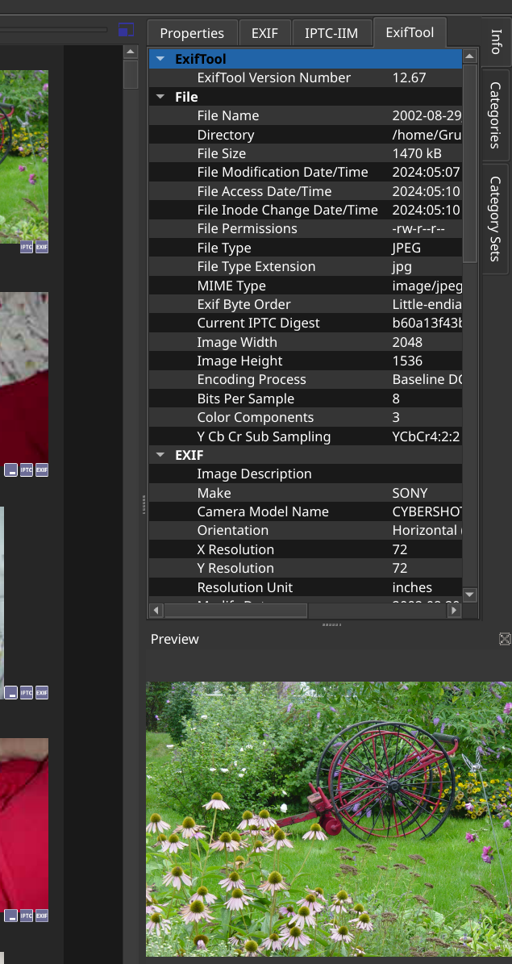Click the blue thumbnail size icon
512x964 pixels.
[125, 31]
